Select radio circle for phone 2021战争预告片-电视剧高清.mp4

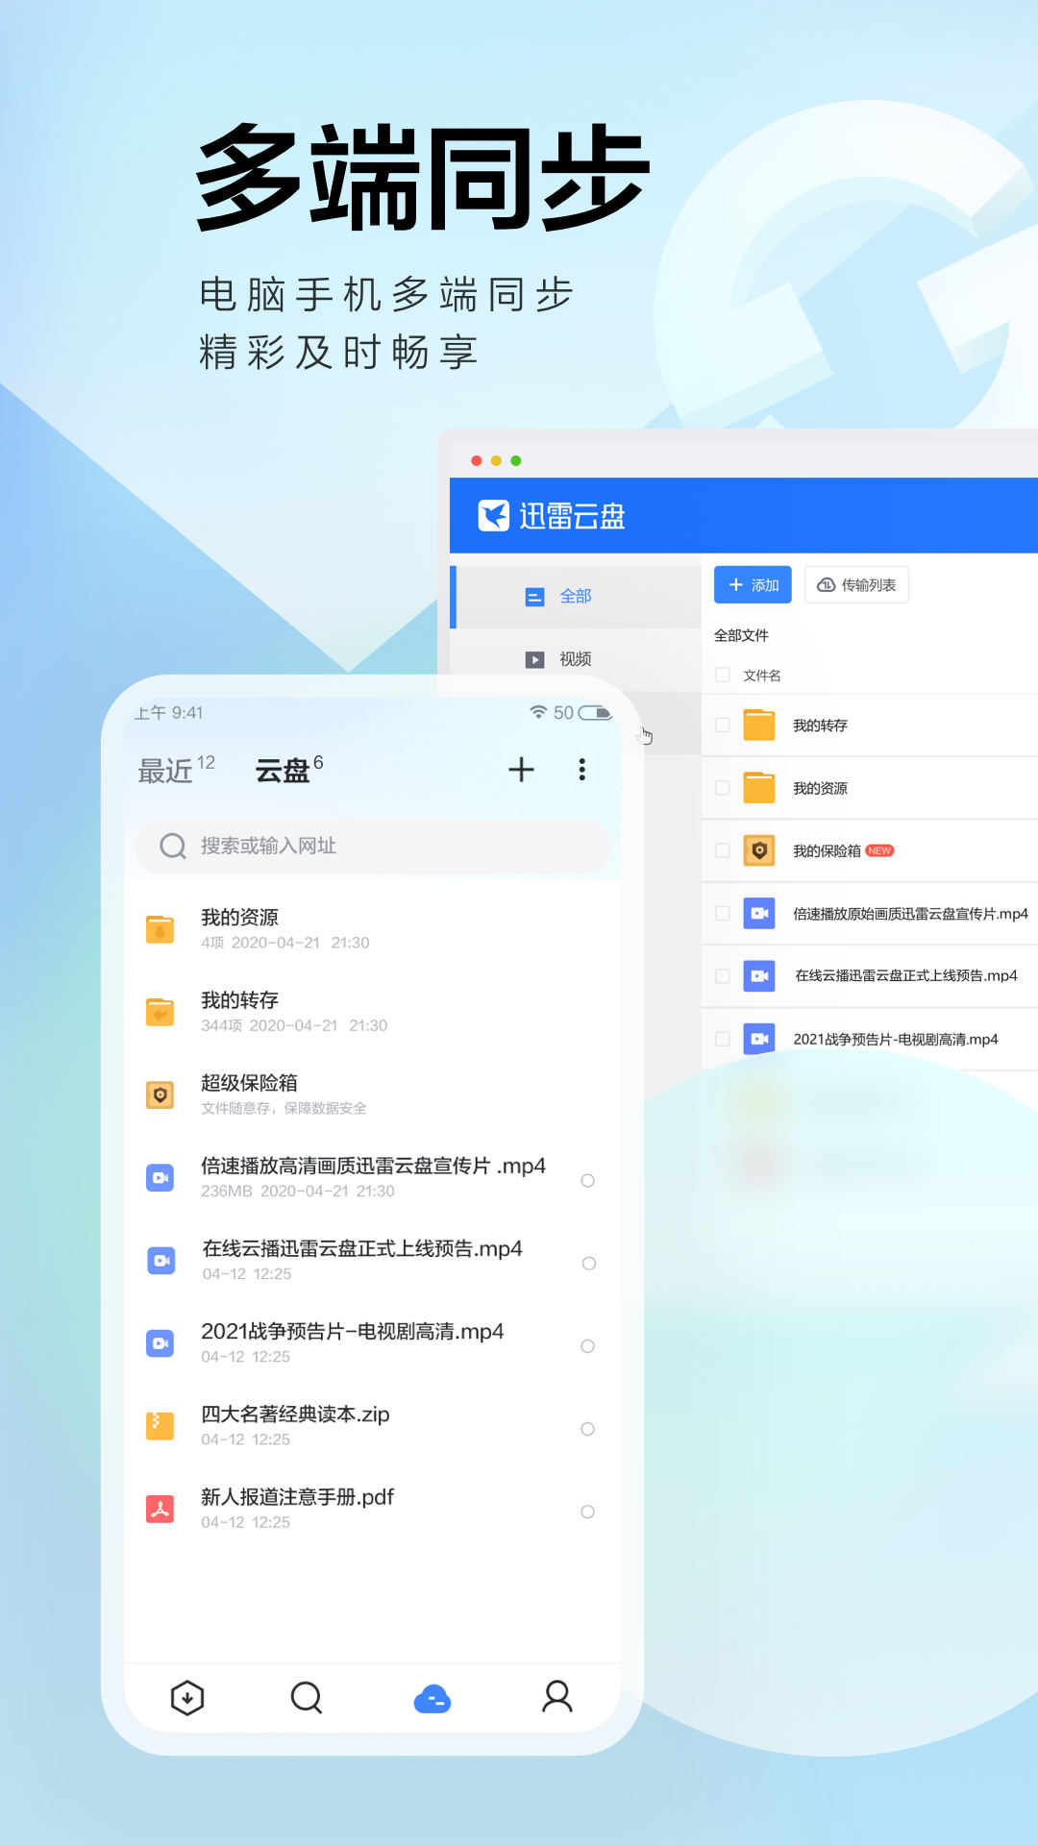click(x=588, y=1345)
